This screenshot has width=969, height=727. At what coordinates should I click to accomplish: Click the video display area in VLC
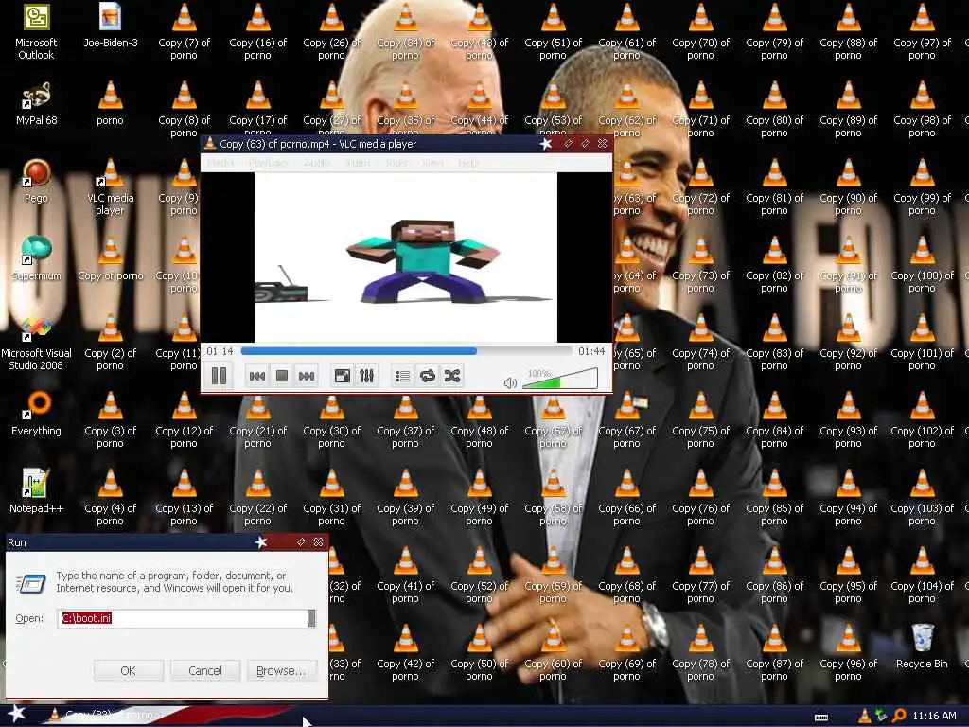[x=406, y=257]
